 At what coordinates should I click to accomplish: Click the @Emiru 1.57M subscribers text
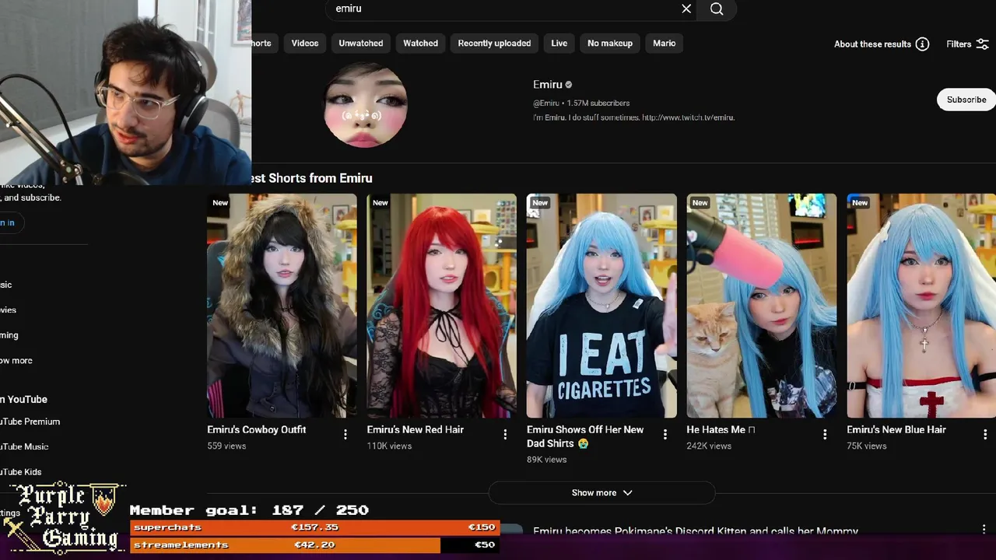click(581, 103)
